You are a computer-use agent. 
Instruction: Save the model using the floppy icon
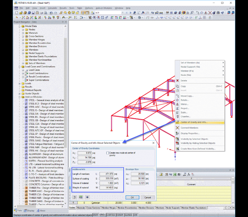click(x=33, y=13)
